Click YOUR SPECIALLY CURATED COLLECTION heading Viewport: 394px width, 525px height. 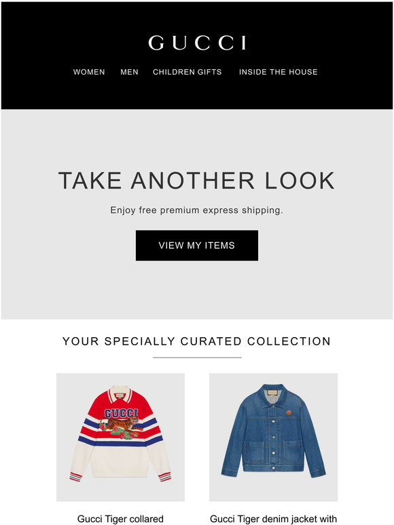point(196,341)
